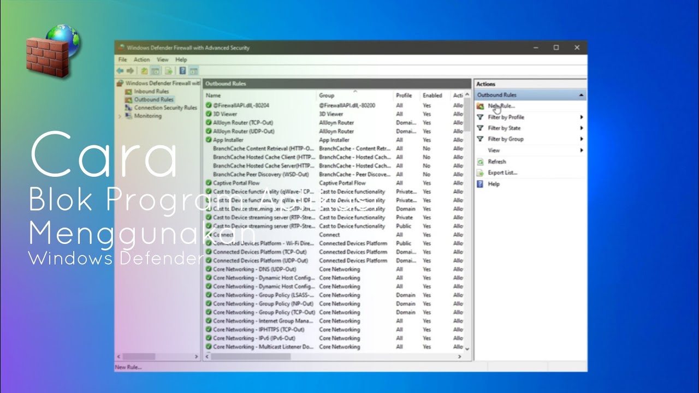Image resolution: width=699 pixels, height=393 pixels.
Task: Open Help in the Actions pane
Action: [494, 184]
